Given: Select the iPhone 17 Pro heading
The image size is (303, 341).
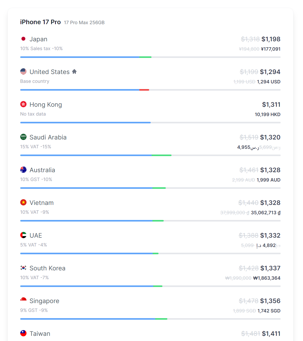Looking at the screenshot, I should pyautogui.click(x=40, y=22).
